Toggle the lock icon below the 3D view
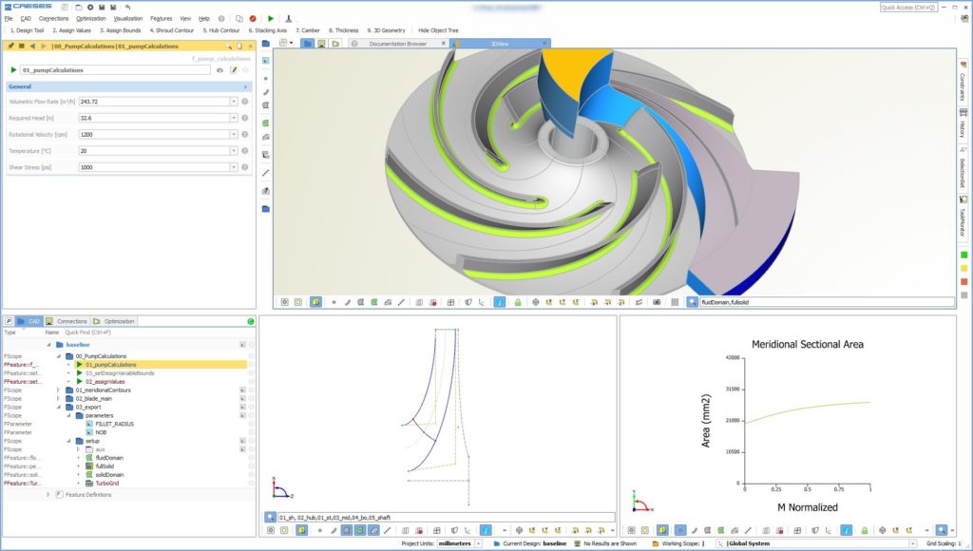 point(520,302)
